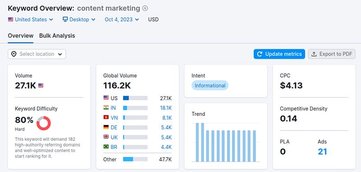Screen dimensions: 361x172
Task: Click the Brazil flag icon
Action: point(106,146)
